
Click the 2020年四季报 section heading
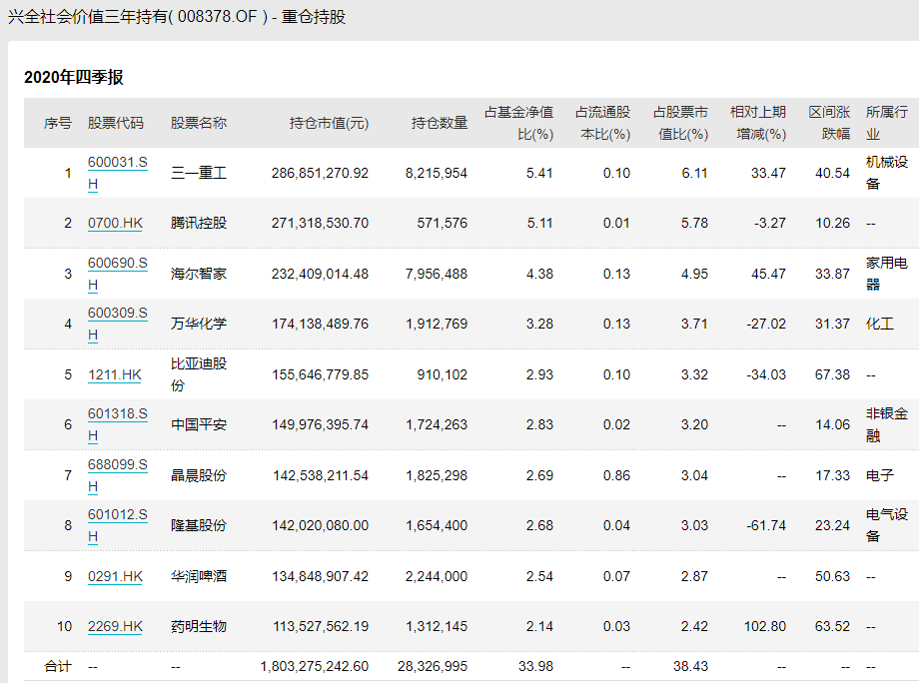click(73, 78)
